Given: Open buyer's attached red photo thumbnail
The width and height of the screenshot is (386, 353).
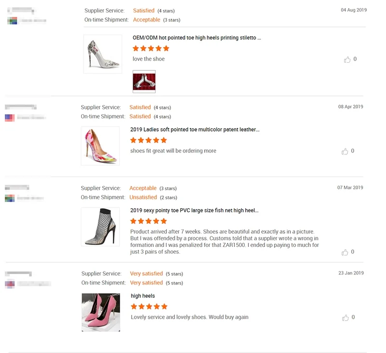Looking at the screenshot, I should (144, 81).
